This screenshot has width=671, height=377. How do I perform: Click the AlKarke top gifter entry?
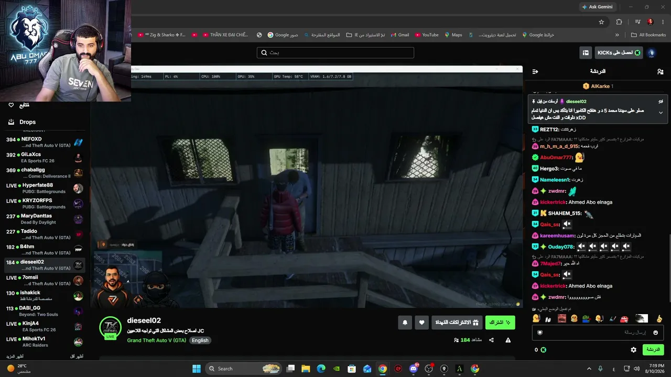click(598, 86)
